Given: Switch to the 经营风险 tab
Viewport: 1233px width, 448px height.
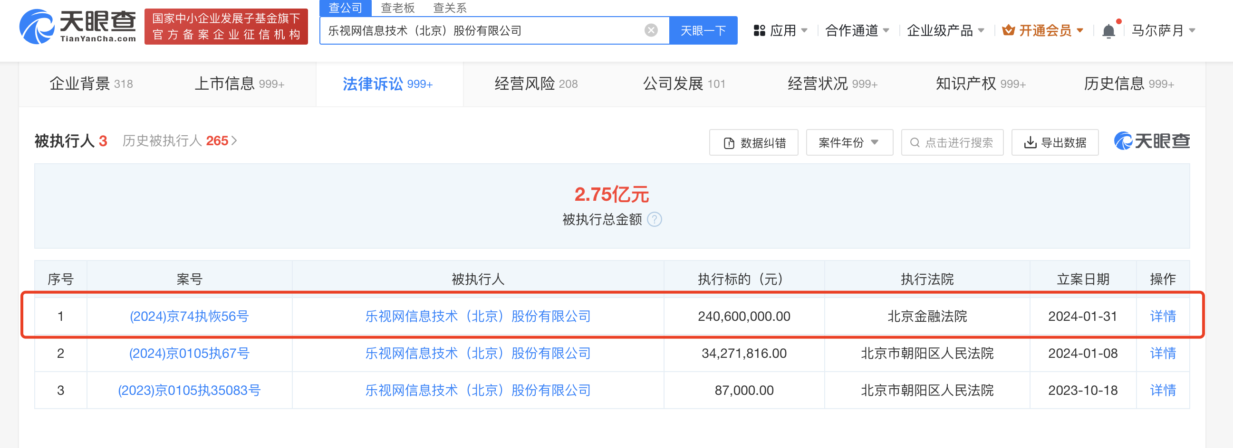Looking at the screenshot, I should click(x=536, y=84).
